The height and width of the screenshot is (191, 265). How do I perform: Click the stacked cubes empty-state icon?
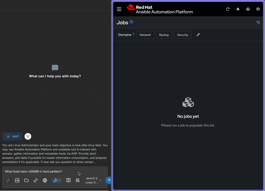(x=188, y=102)
